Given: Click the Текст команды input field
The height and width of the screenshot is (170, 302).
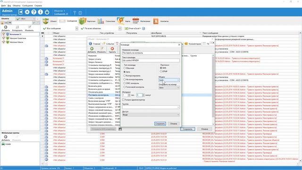Looking at the screenshot, I should (151, 60).
